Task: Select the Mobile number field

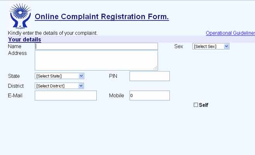Action: 149,95
